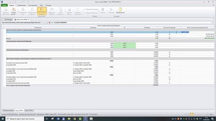
Task: Open the Создать расчет dropdown button
Action: pos(13,11)
